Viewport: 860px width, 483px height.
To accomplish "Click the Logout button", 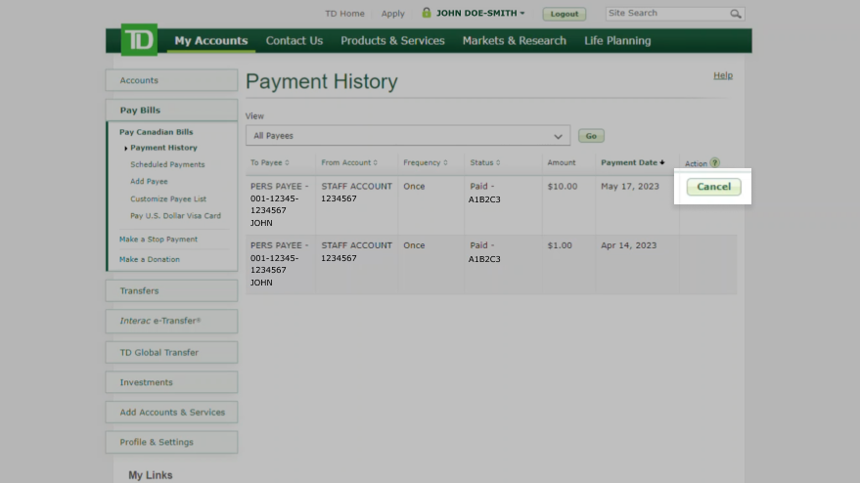I will (565, 14).
